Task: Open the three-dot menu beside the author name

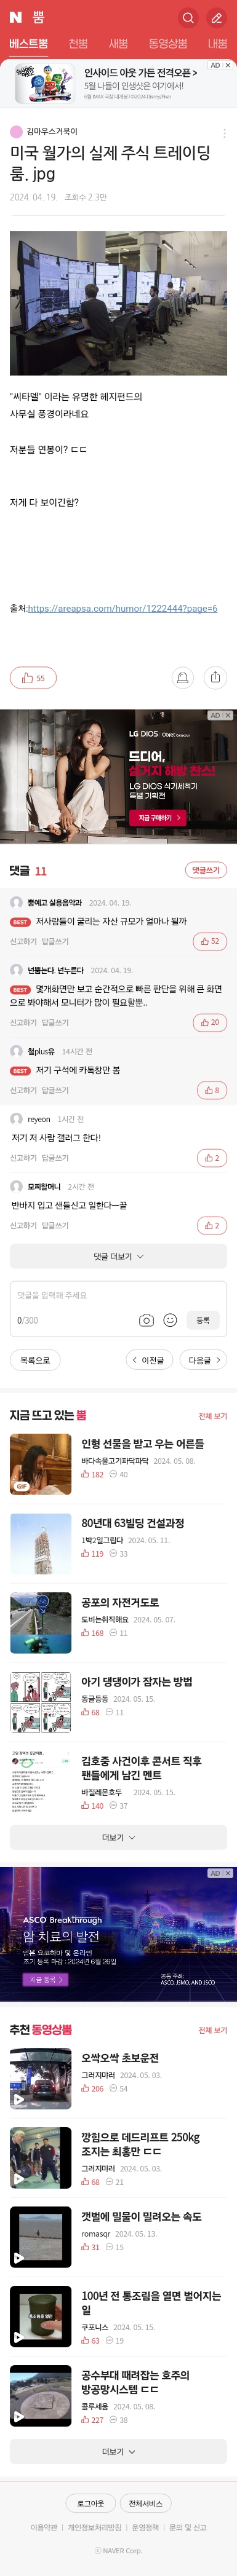Action: pos(224,133)
